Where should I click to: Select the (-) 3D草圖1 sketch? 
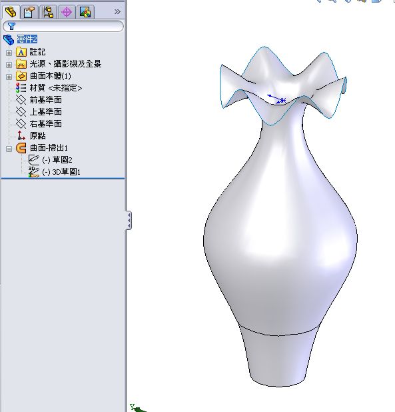pyautogui.click(x=61, y=172)
